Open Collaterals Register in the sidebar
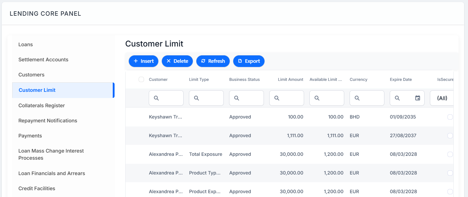Viewport: 468px width, 197px height. coord(42,105)
